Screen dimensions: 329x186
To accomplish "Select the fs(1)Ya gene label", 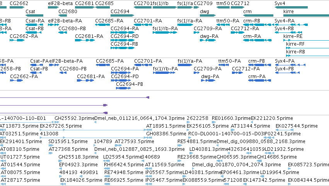I will point(185,3).
